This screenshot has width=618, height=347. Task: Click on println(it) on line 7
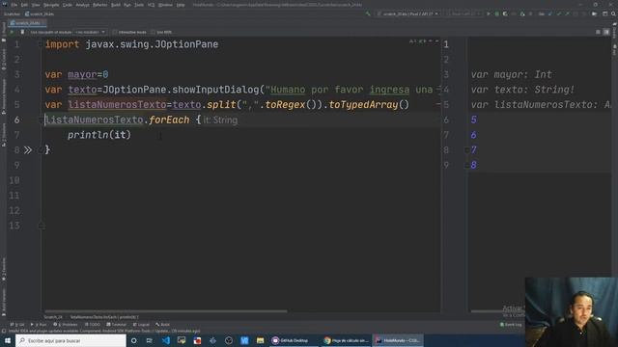(x=98, y=135)
